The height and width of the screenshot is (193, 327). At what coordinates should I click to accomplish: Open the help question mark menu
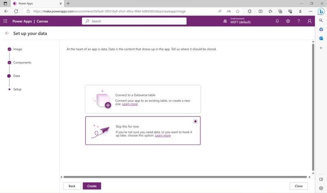point(299,21)
